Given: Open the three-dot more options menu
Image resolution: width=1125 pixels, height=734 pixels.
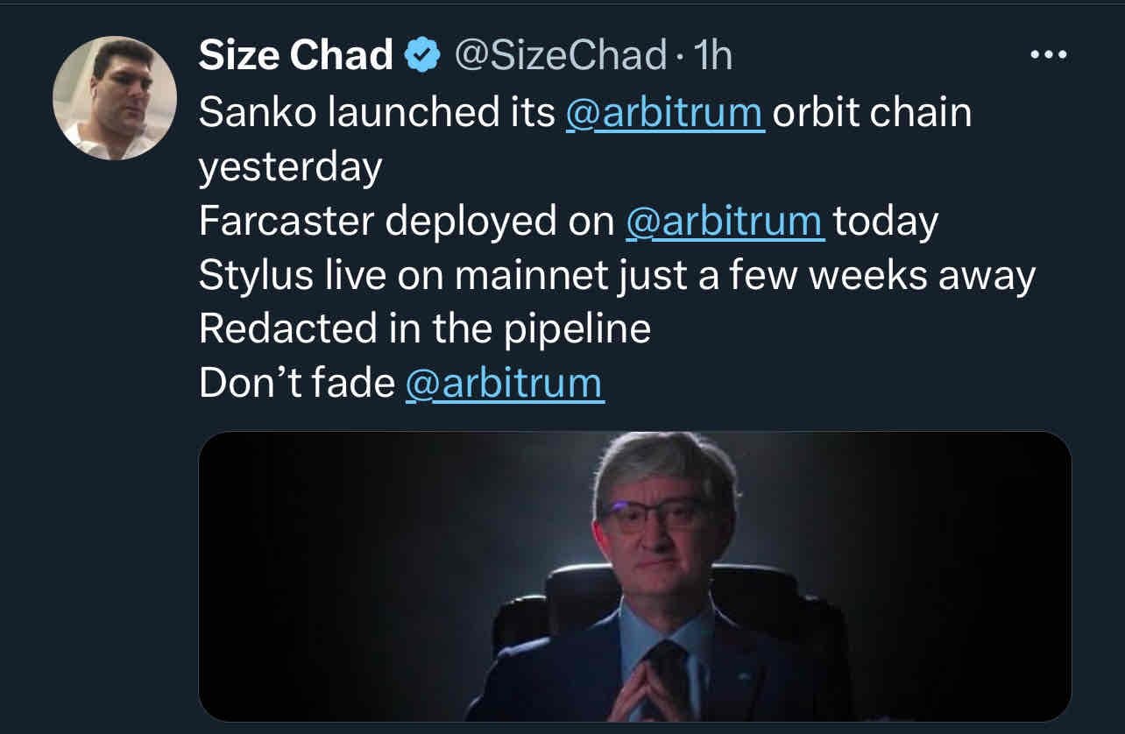Looking at the screenshot, I should [x=1049, y=55].
